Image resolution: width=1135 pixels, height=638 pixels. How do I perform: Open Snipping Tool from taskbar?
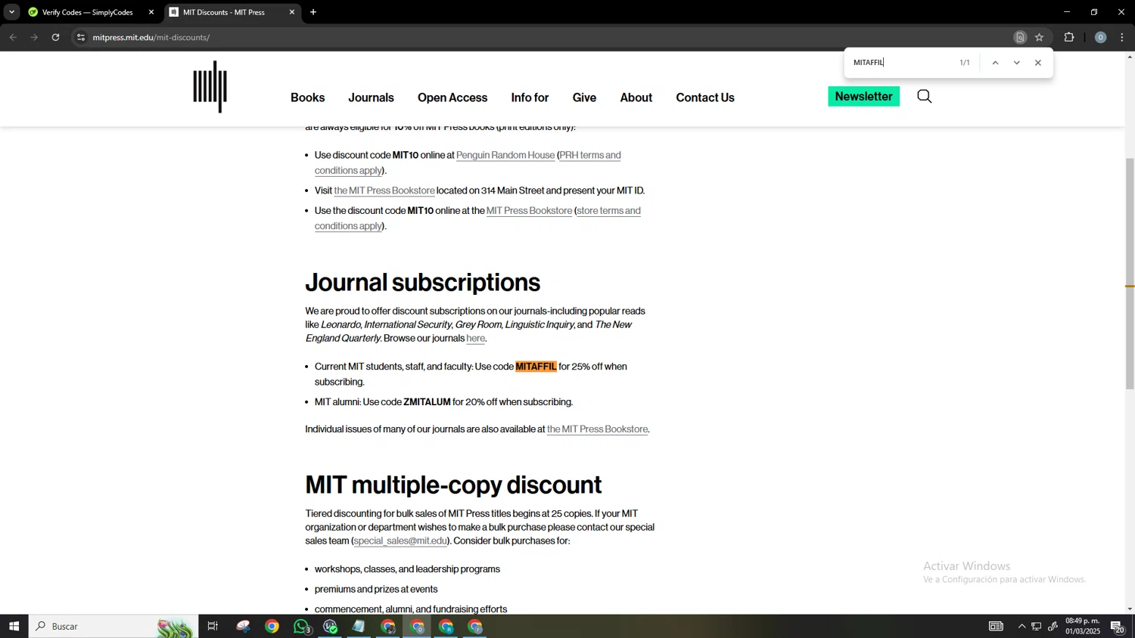[x=243, y=626]
